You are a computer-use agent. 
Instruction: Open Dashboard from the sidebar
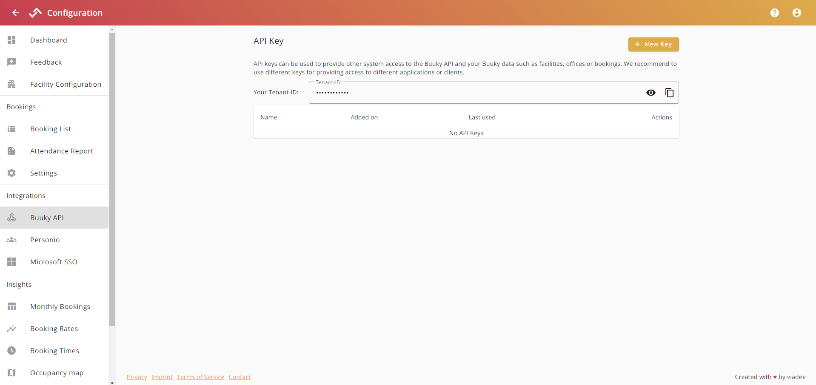click(x=54, y=40)
